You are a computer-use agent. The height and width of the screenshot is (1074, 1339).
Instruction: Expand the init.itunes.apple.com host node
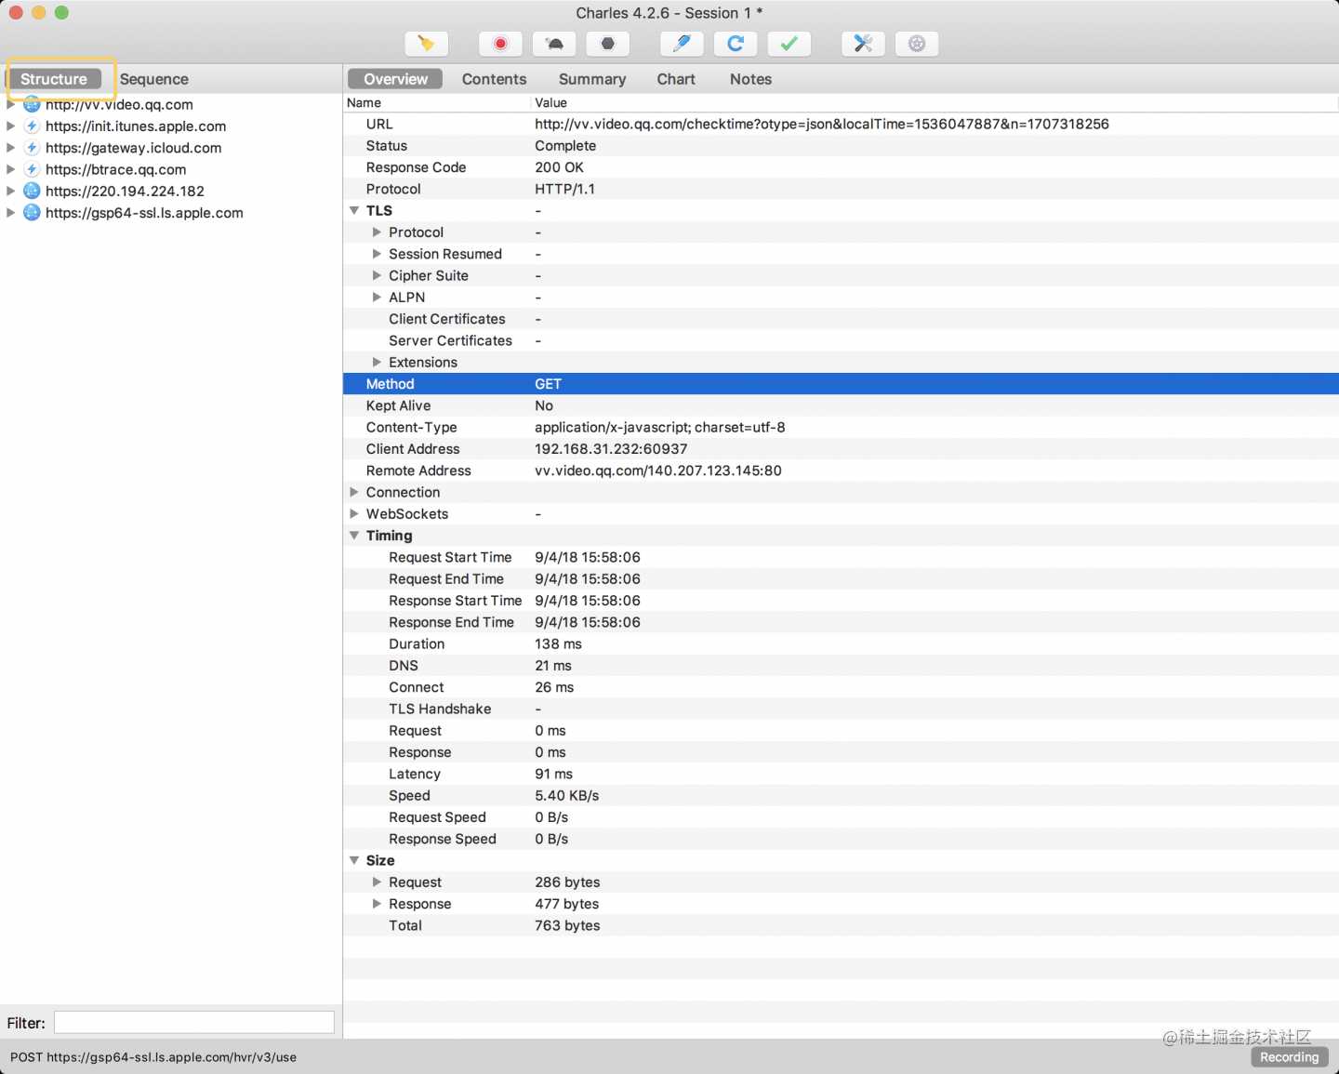10,126
